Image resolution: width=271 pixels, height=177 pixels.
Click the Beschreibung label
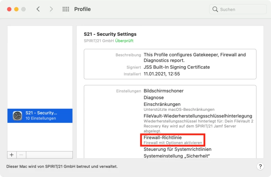[128, 55]
